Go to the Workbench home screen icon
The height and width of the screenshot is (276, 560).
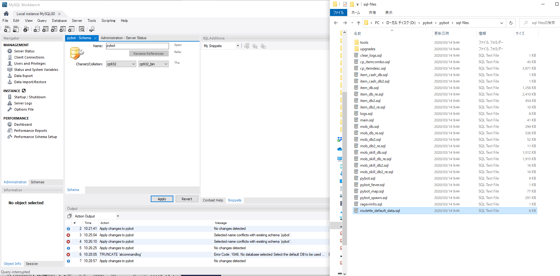tap(6, 14)
